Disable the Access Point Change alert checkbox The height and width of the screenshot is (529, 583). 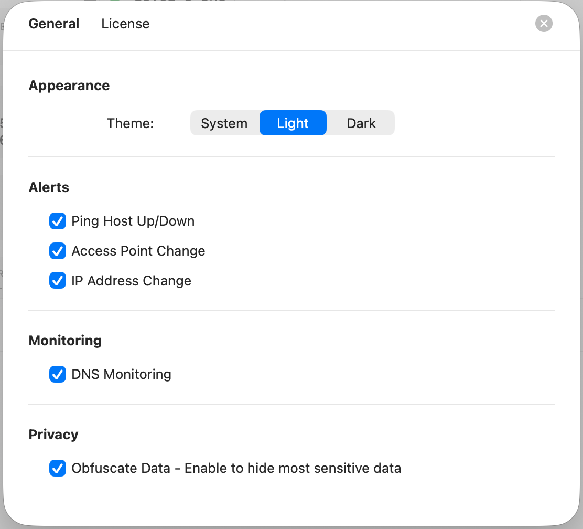pyautogui.click(x=57, y=251)
